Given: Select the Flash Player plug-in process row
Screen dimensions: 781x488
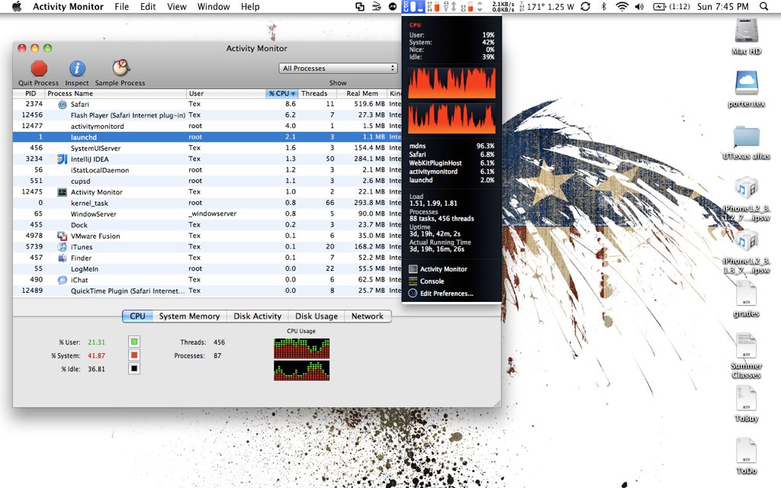Looking at the screenshot, I should [207, 115].
